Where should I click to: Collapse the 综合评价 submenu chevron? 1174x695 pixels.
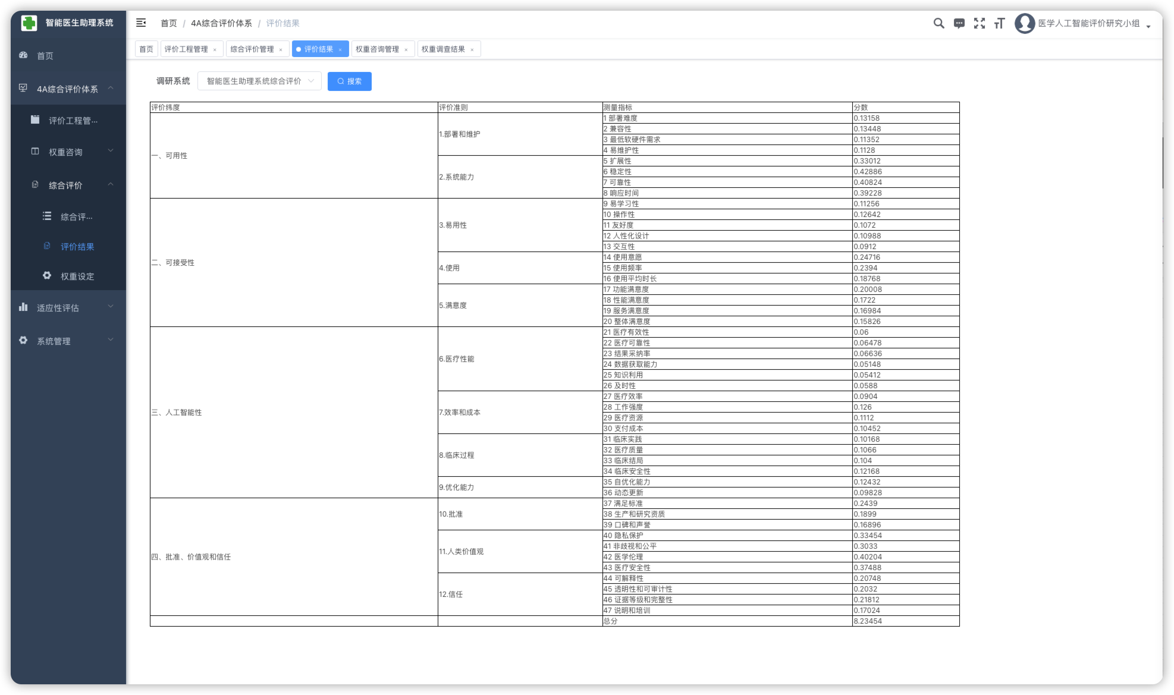(x=111, y=185)
